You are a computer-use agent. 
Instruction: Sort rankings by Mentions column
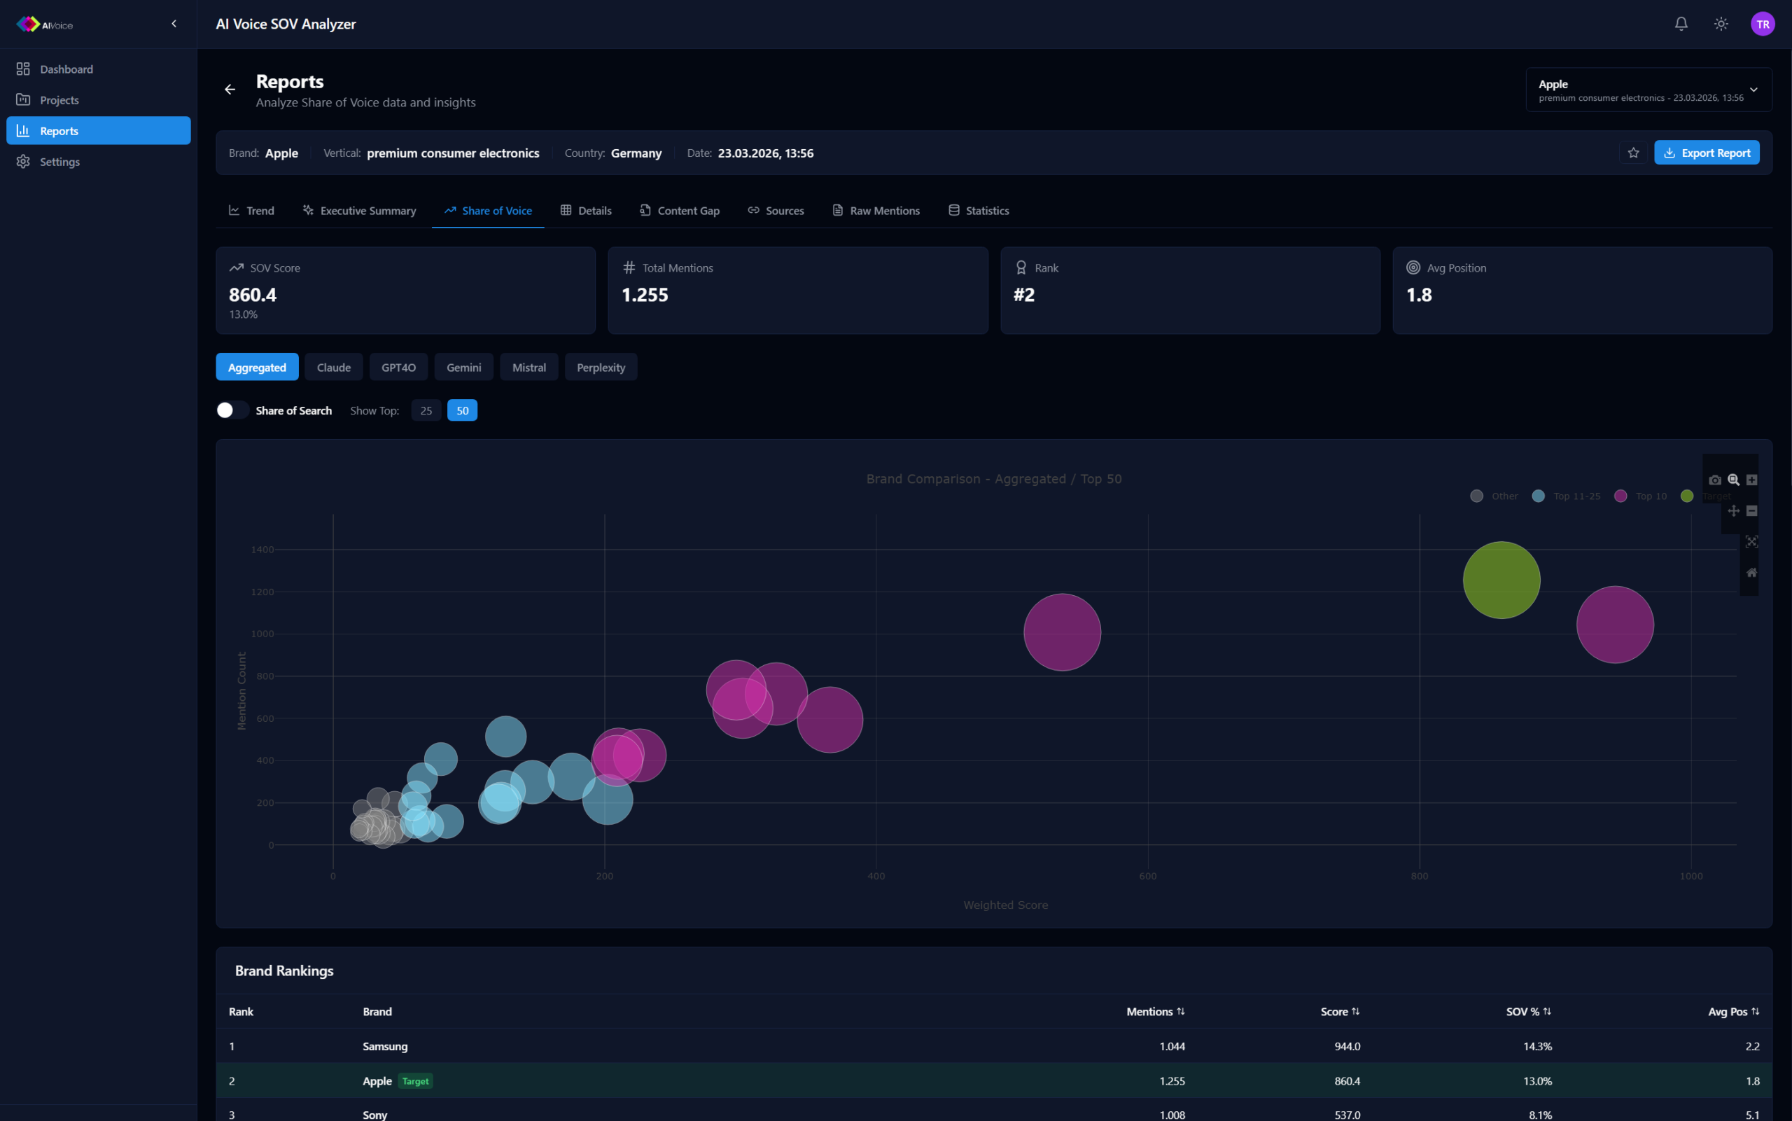(x=1154, y=1011)
